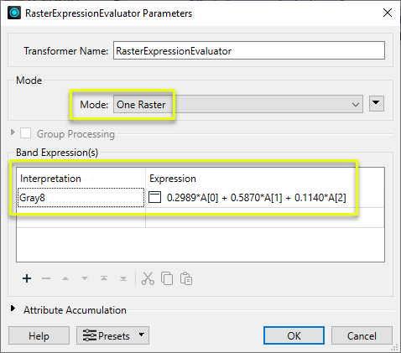Click the arrow button right of Mode
Image resolution: width=401 pixels, height=353 pixels.
point(377,103)
